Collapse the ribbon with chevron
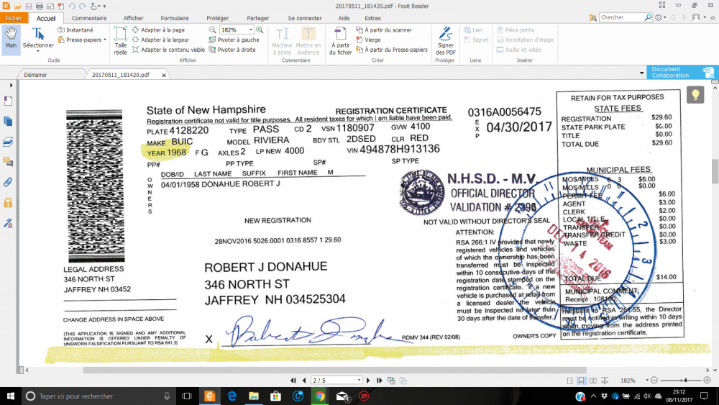Image resolution: width=719 pixels, height=405 pixels. tap(713, 17)
